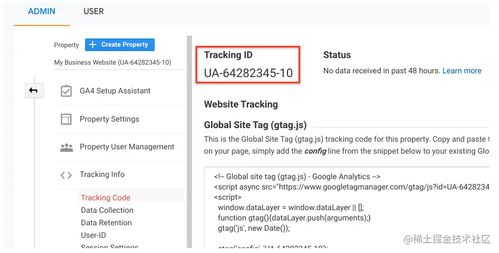
Task: Click the "gtag('js', new Date());" line
Action: pos(254,228)
